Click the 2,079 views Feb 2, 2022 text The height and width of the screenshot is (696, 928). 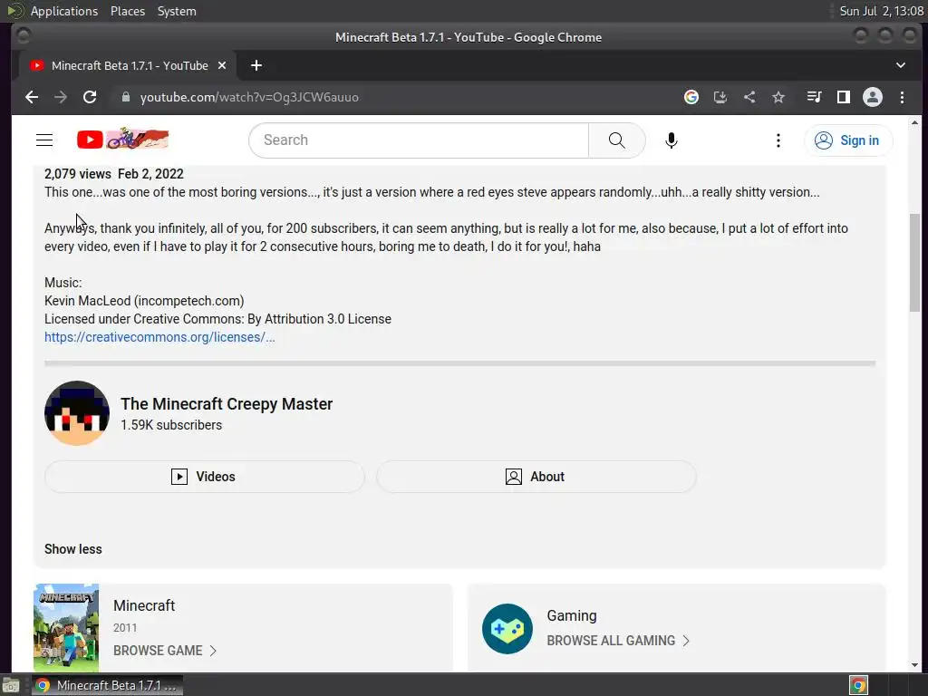(x=114, y=174)
